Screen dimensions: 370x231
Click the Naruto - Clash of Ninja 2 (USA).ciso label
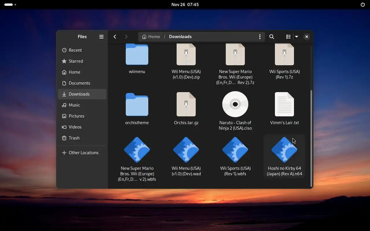point(235,125)
